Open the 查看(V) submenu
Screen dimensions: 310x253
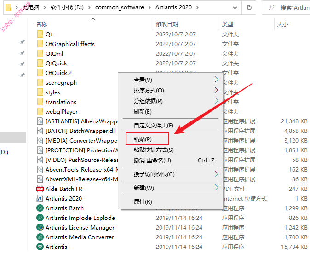(171, 80)
